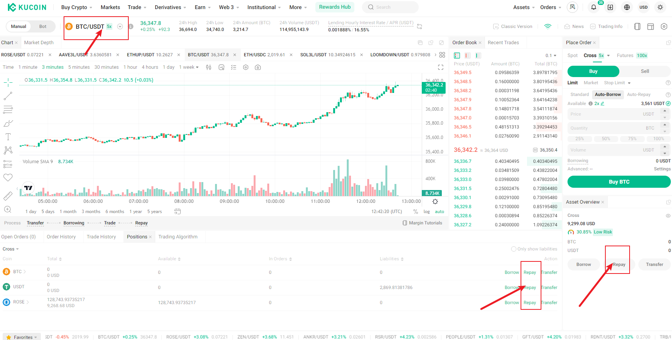672x340 pixels.
Task: Select the trend line drawing tool
Action: (x=8, y=96)
